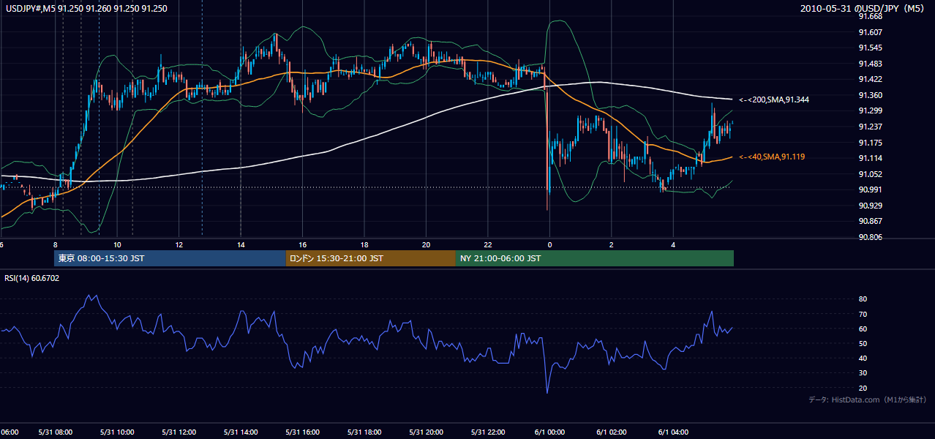Click the 91.052 price axis label
This screenshot has width=935, height=439.
coord(871,174)
